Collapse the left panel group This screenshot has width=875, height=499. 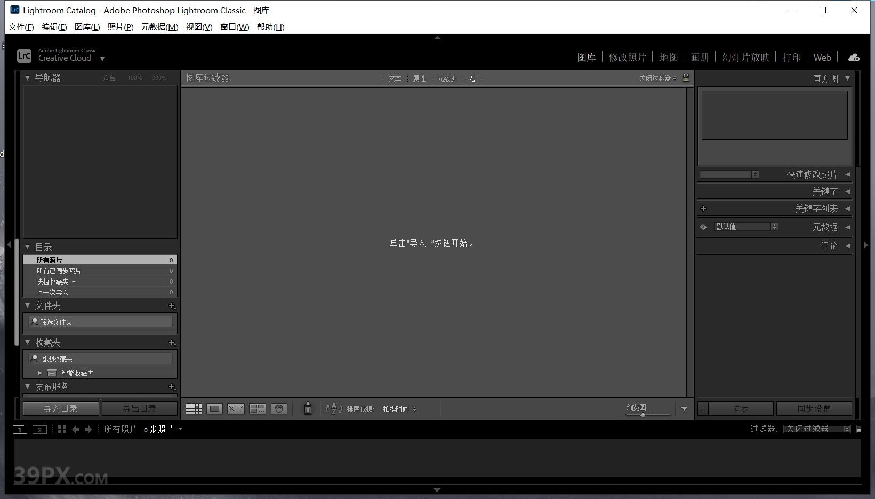click(x=9, y=245)
